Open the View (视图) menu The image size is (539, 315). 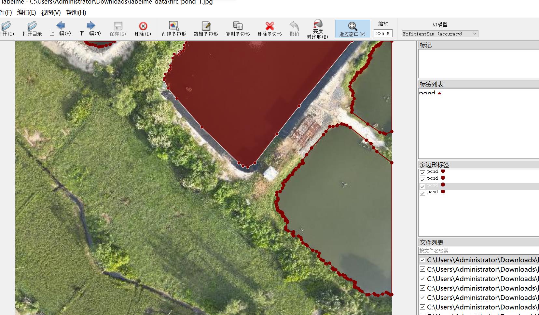pos(51,13)
